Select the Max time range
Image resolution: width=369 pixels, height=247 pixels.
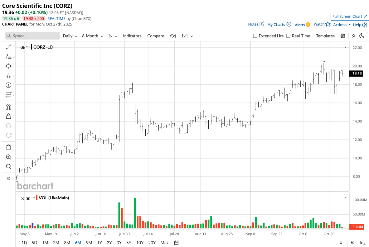pyautogui.click(x=164, y=243)
